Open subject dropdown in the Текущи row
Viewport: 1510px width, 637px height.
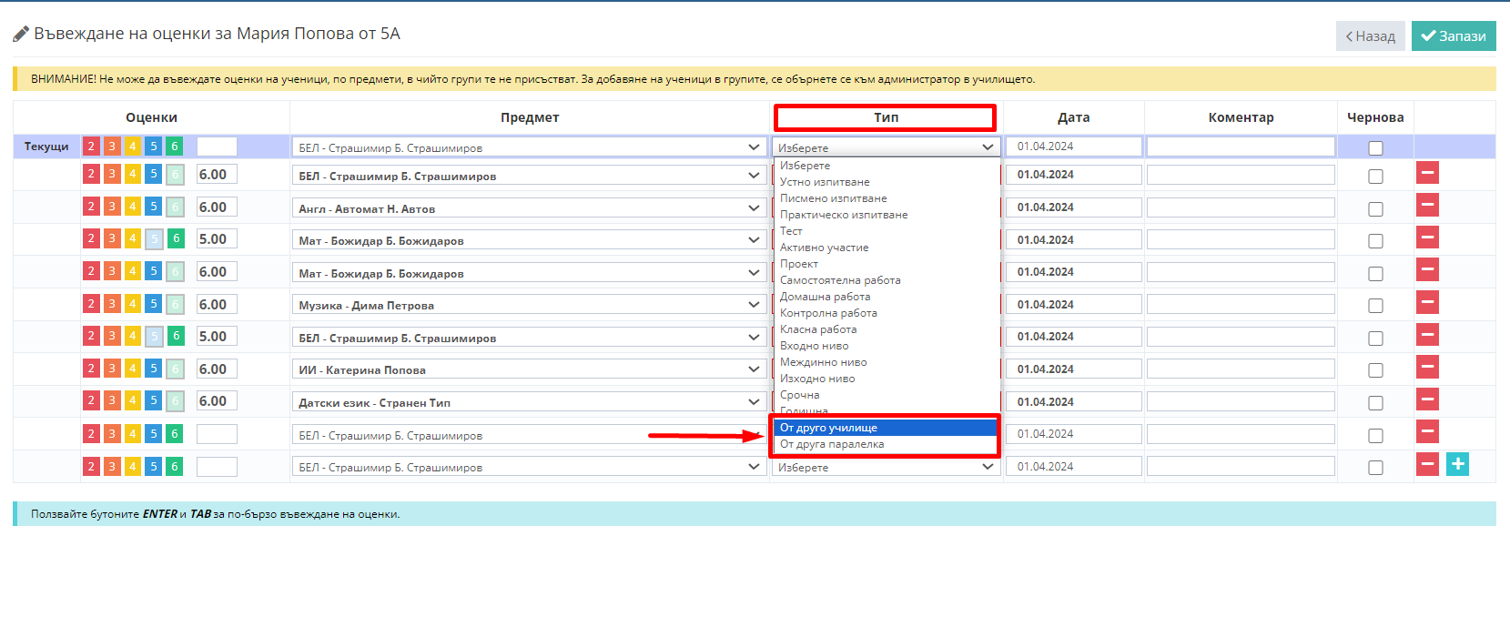(530, 147)
